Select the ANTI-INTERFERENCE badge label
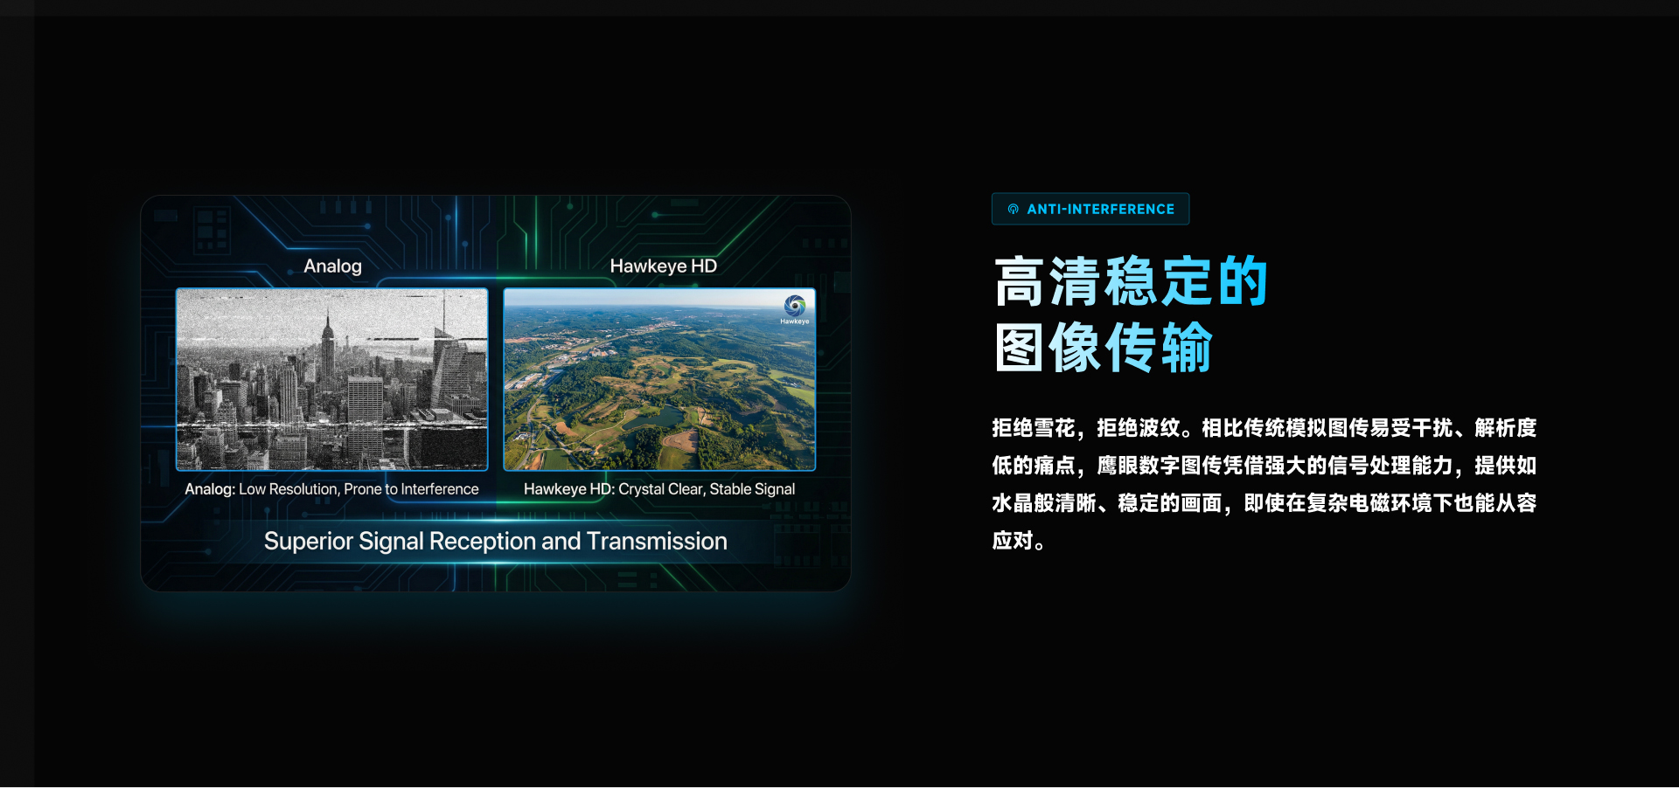This screenshot has height=788, width=1679. tap(1100, 210)
